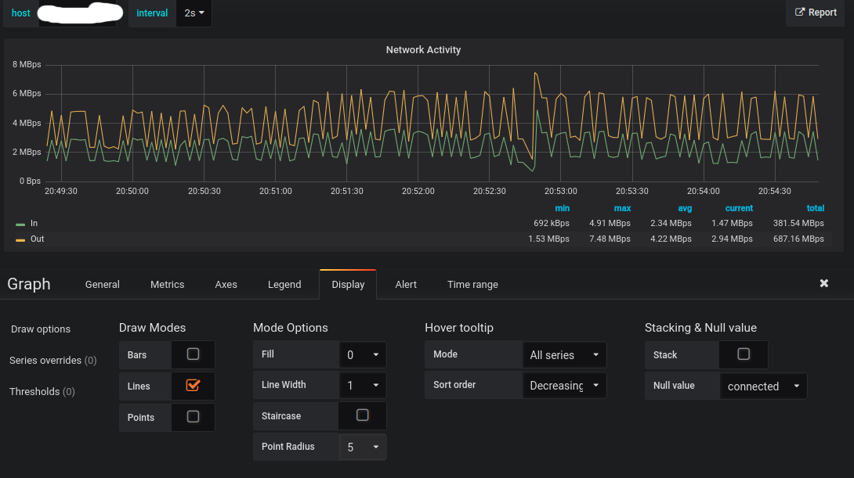Open the Point Radius dropdown
The image size is (854, 478).
[363, 447]
